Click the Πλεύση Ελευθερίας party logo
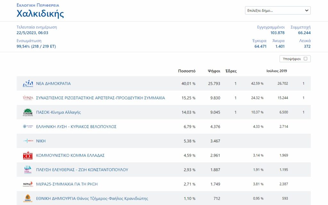This screenshot has width=328, height=205. click(x=28, y=170)
